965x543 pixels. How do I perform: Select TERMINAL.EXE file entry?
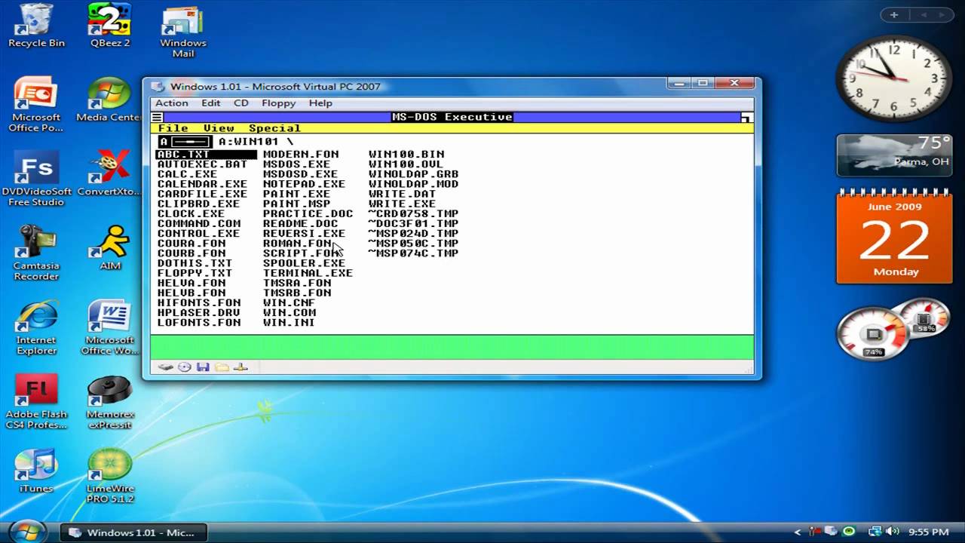pos(308,273)
